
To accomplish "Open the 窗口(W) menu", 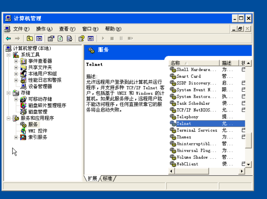I will click(x=90, y=29).
